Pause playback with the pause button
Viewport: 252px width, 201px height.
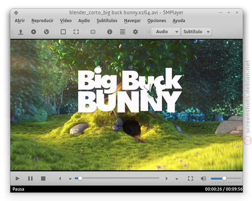[x=30, y=179]
